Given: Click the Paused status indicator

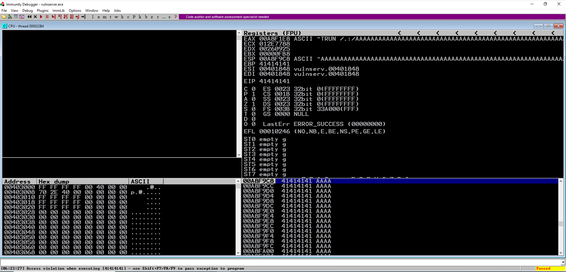Looking at the screenshot, I should coord(550,268).
